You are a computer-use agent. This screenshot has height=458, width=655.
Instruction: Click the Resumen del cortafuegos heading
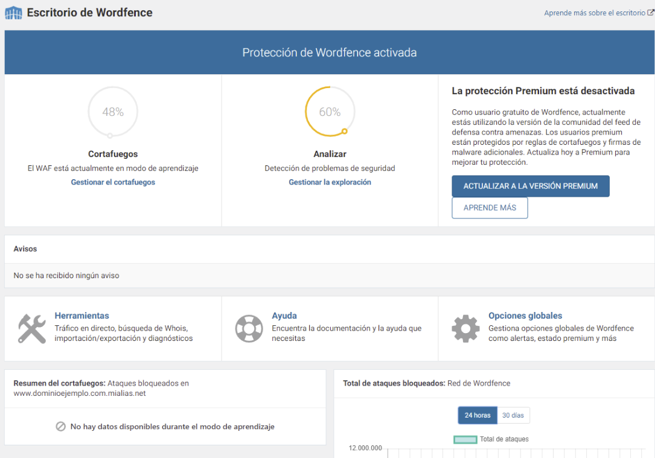click(x=59, y=383)
